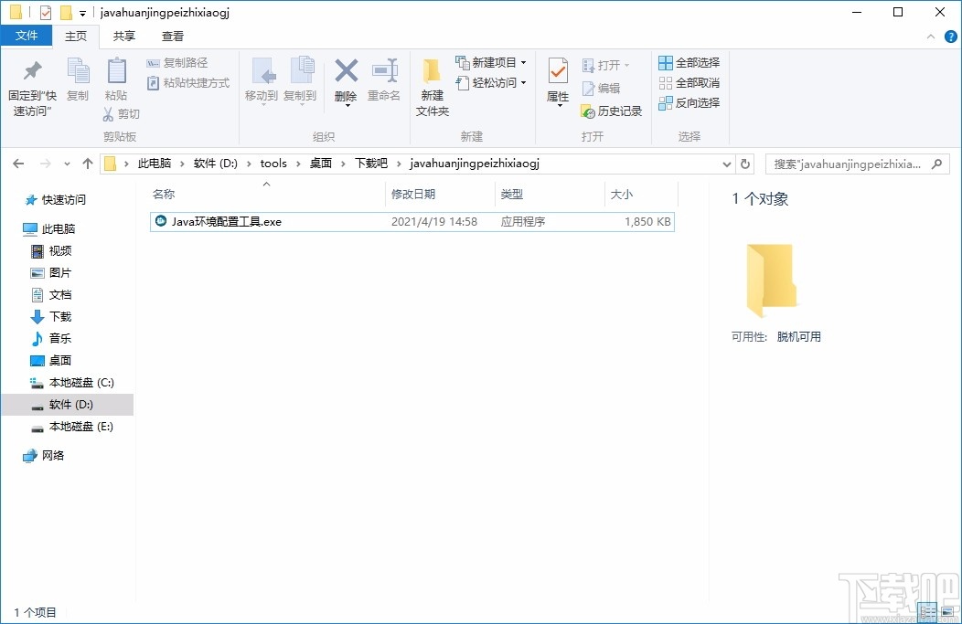Open the 文件 menu

point(27,36)
